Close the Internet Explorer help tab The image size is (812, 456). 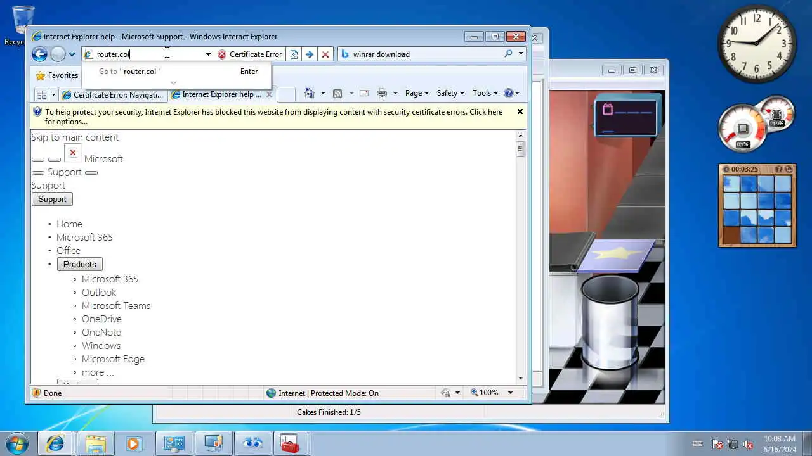(x=269, y=94)
